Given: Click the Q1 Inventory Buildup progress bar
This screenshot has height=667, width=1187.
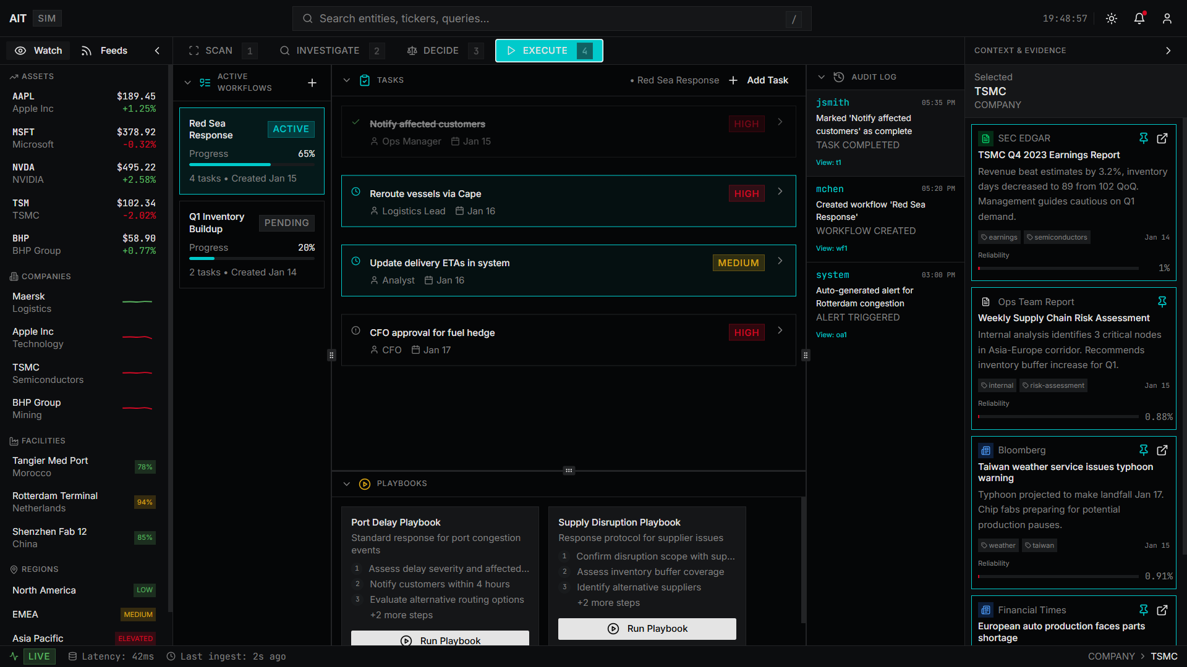Looking at the screenshot, I should (x=252, y=259).
